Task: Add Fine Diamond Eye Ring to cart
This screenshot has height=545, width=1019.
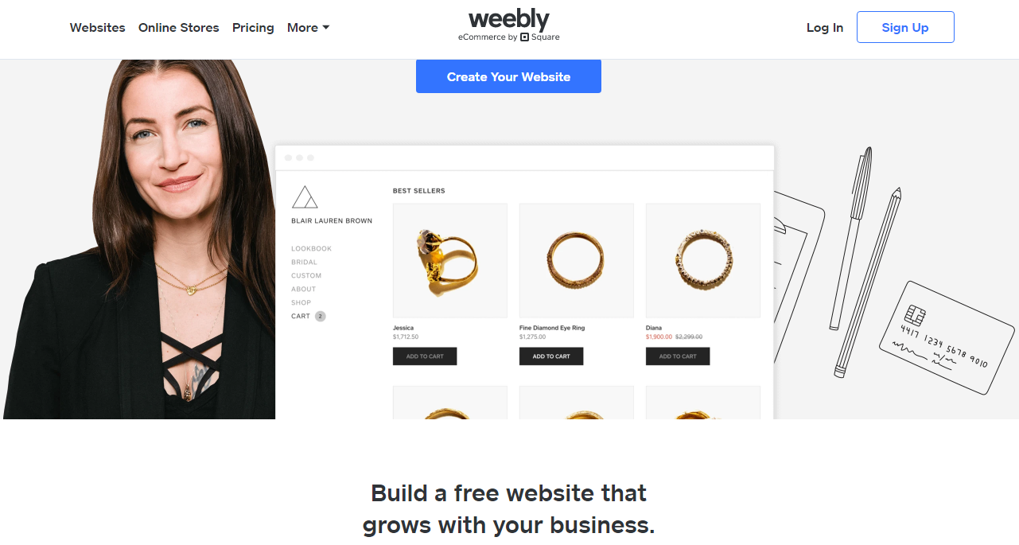Action: tap(551, 356)
